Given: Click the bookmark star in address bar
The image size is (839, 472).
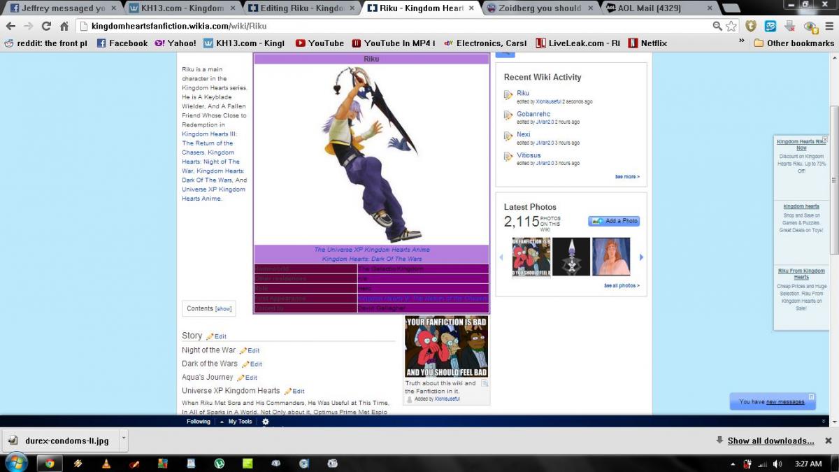Looking at the screenshot, I should point(731,26).
